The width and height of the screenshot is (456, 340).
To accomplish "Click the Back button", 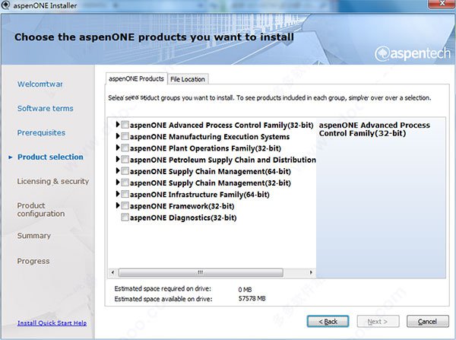I will tap(328, 322).
